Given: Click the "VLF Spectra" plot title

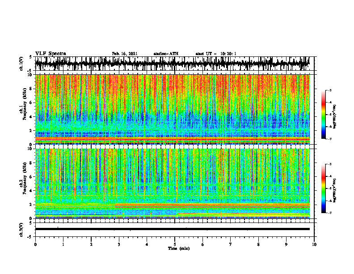Looking at the screenshot, I should tap(51, 54).
